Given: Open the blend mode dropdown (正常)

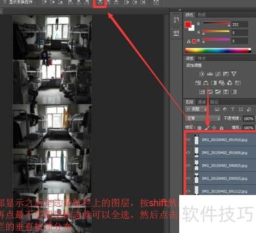Looking at the screenshot, I should (203, 118).
